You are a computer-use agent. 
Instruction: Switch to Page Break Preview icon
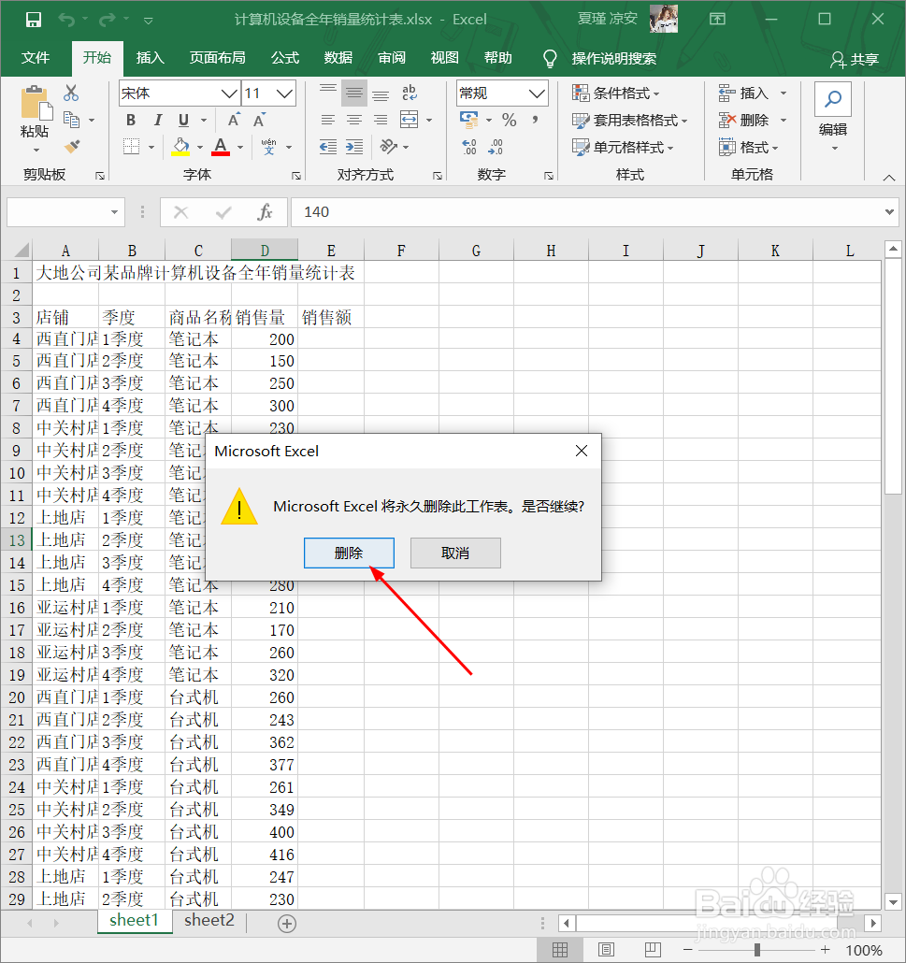pos(653,950)
